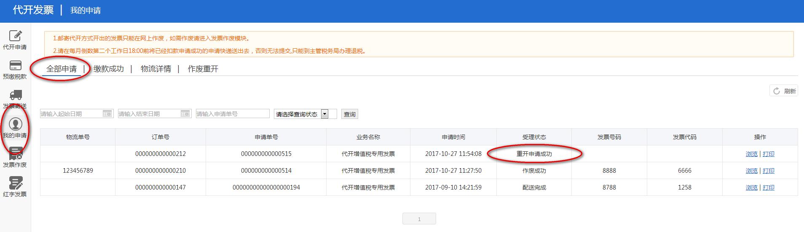
Task: Open the 红字发票 sidebar icon
Action: coord(16,183)
